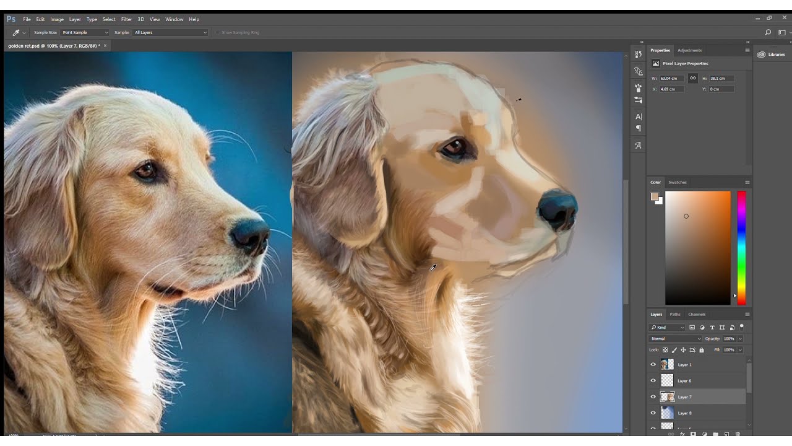The height and width of the screenshot is (446, 792).
Task: Open the Image menu
Action: 57,19
